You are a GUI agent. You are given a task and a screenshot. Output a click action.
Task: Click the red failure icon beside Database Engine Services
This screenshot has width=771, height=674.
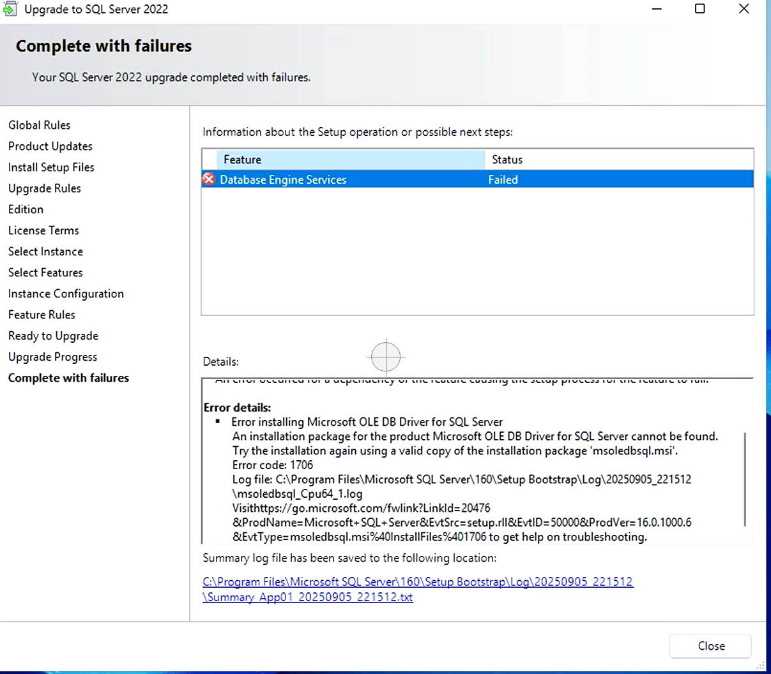click(208, 179)
